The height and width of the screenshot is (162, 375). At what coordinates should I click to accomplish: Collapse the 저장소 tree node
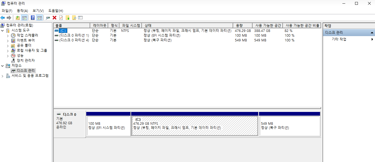(3, 65)
